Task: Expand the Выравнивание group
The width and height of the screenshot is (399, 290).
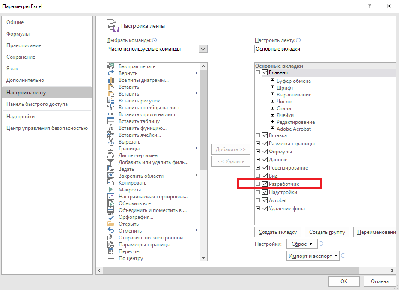Action: click(x=272, y=94)
